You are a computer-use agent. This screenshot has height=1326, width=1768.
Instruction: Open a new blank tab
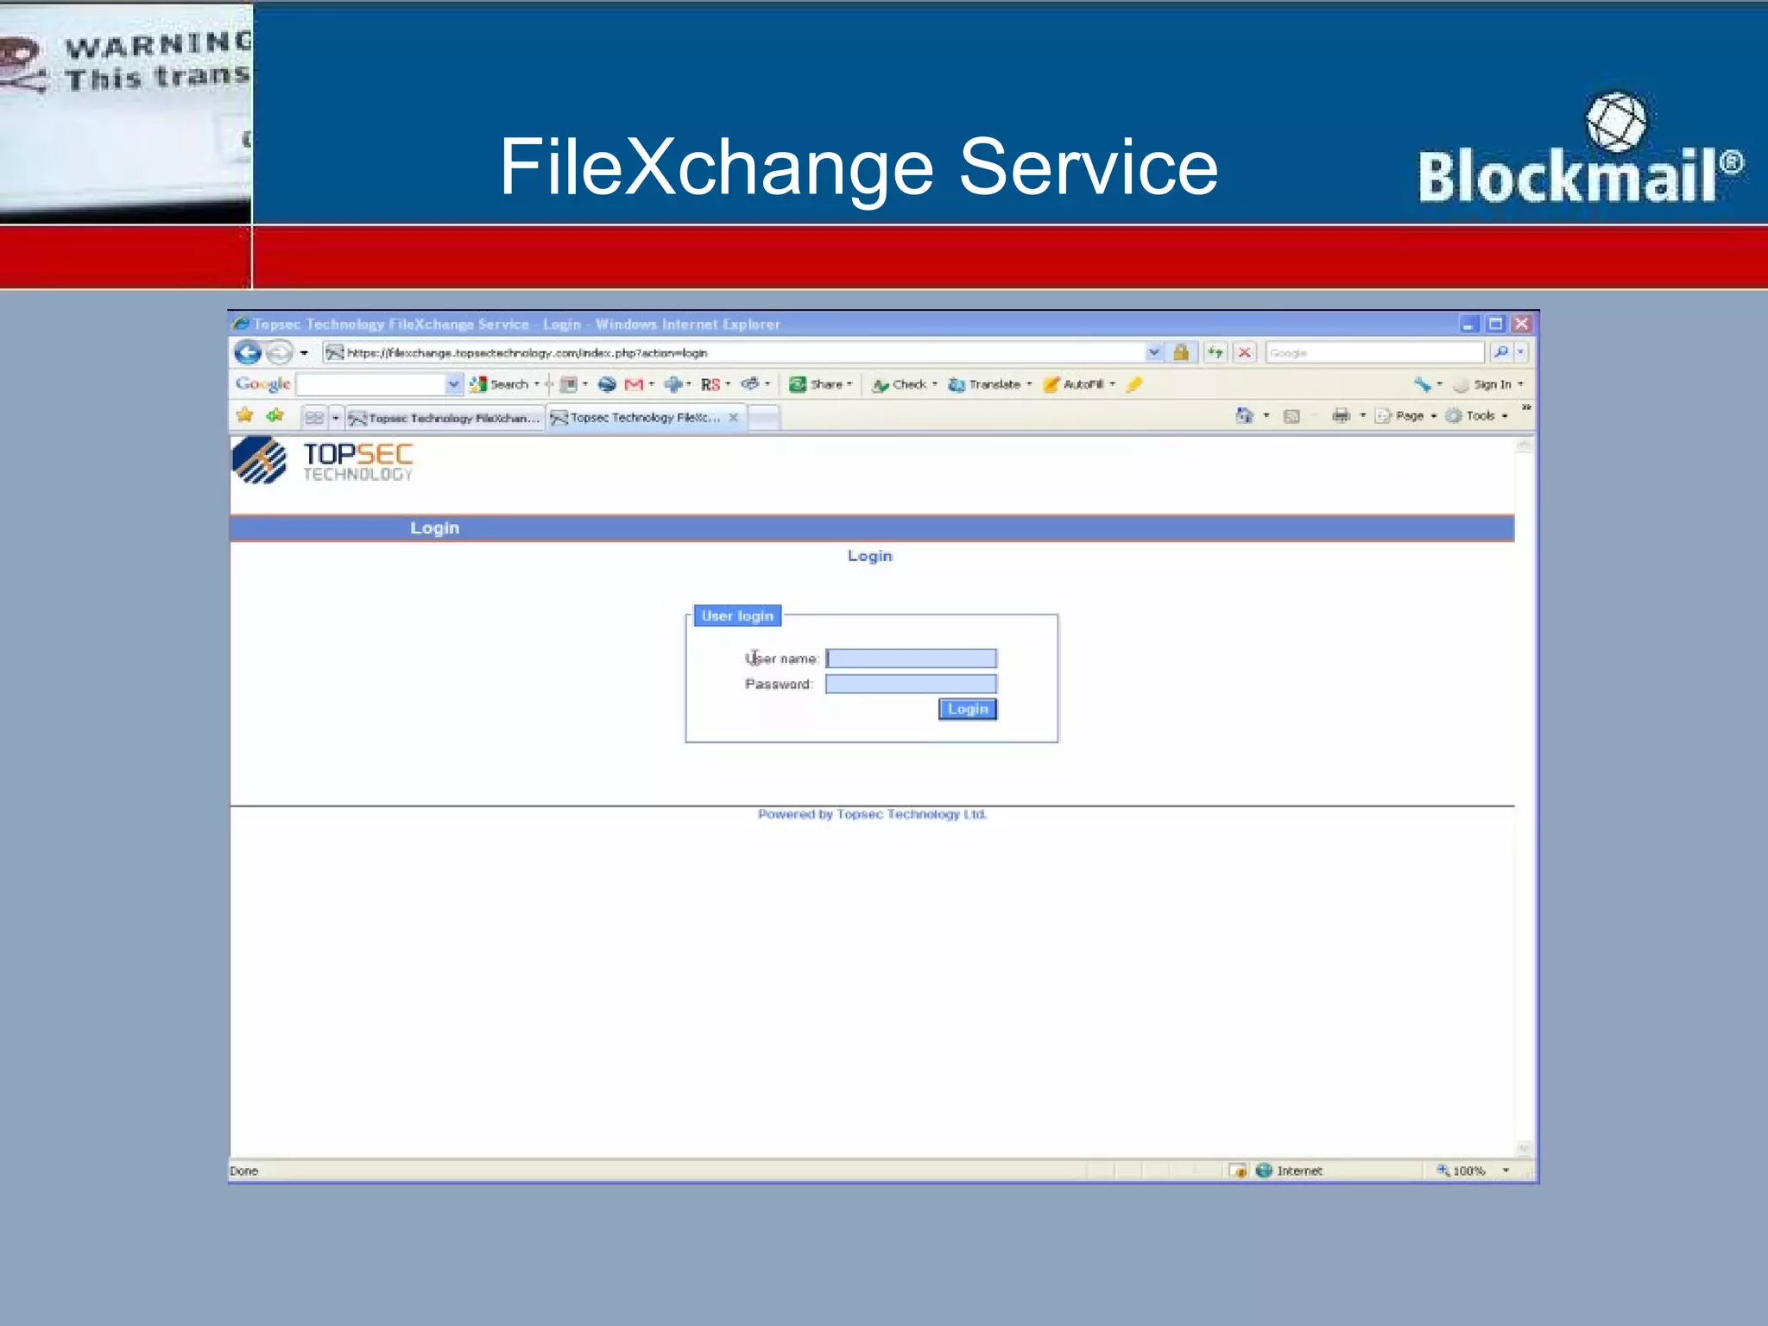coord(763,418)
